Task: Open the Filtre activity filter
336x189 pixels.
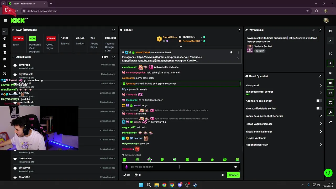Action: (x=105, y=57)
